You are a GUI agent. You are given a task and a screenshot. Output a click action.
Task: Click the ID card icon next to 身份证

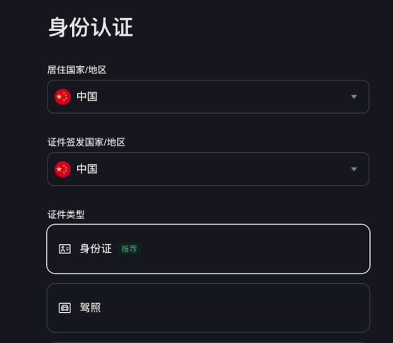click(65, 249)
